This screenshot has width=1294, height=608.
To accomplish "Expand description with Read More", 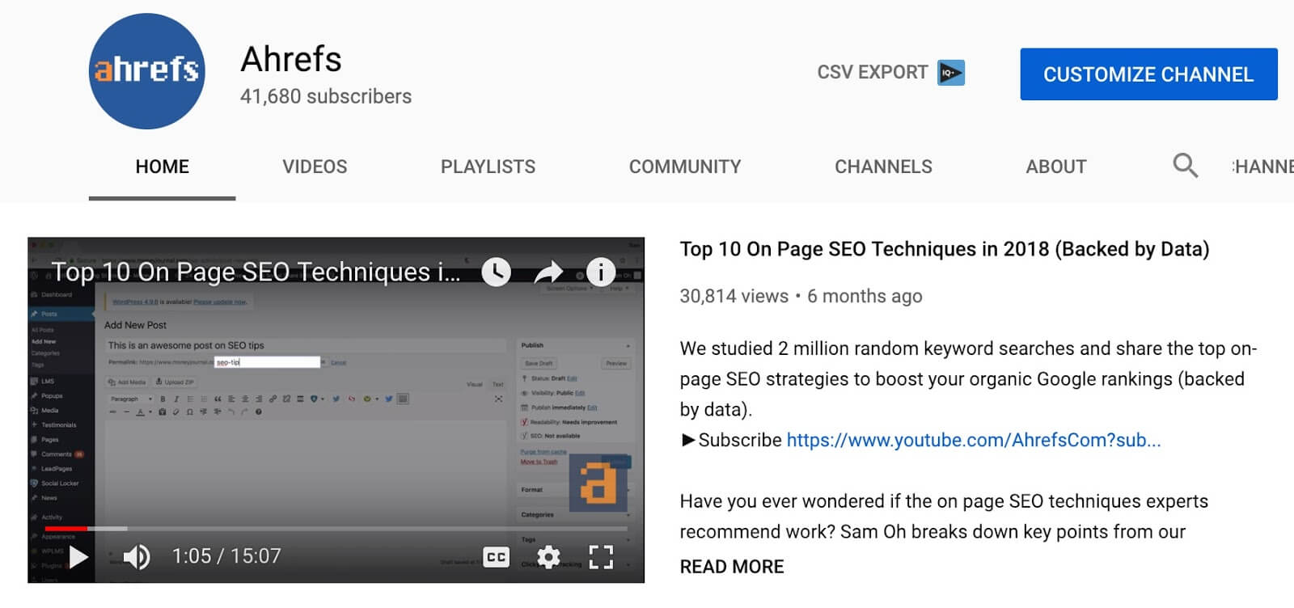I will tap(732, 567).
